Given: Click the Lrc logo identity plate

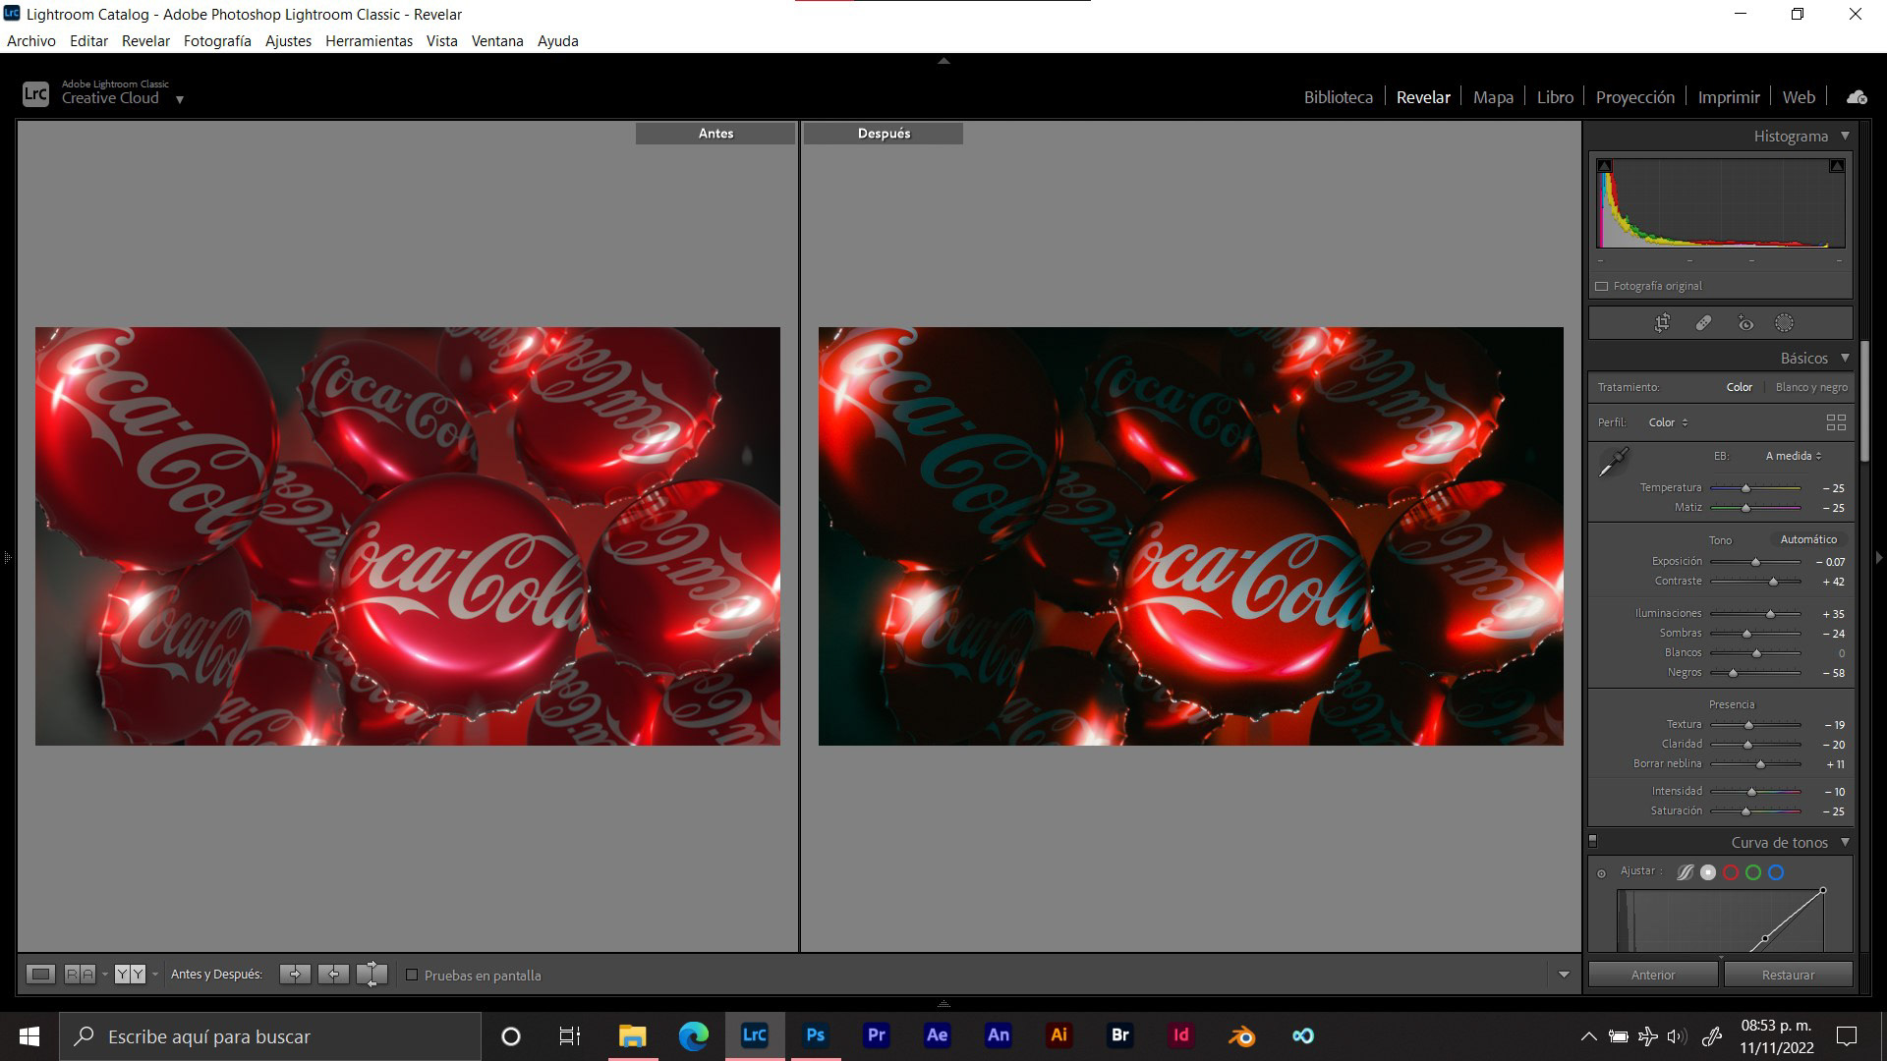Looking at the screenshot, I should click(35, 94).
